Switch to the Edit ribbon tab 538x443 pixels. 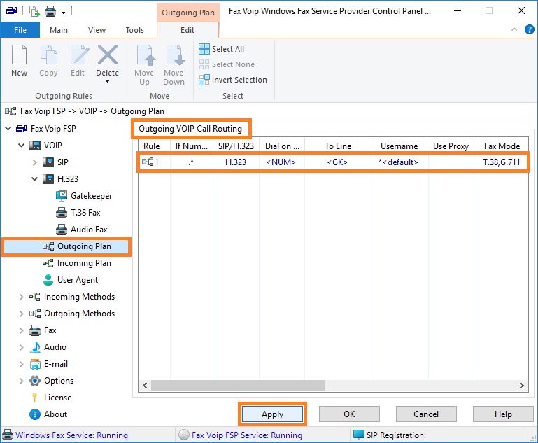[x=187, y=30]
